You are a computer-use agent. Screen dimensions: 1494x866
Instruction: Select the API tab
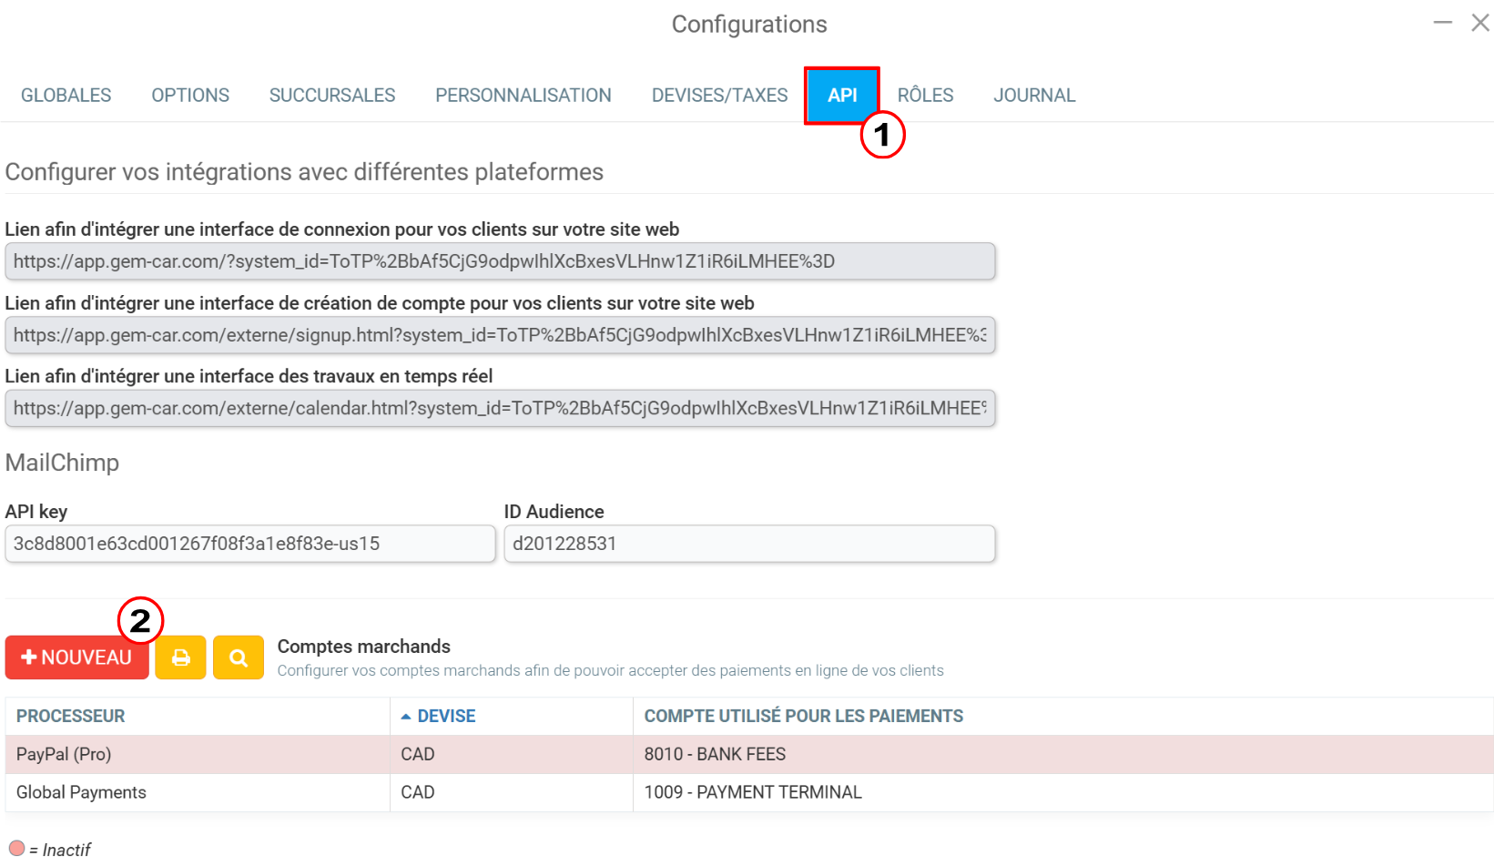[x=842, y=96]
